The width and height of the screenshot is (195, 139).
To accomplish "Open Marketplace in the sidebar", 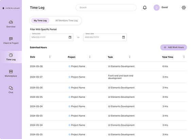I will tap(11, 74).
